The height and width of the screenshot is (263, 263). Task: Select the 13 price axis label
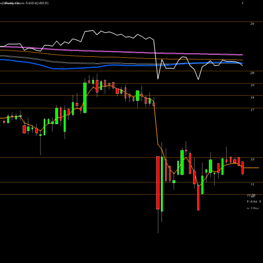coord(252,159)
